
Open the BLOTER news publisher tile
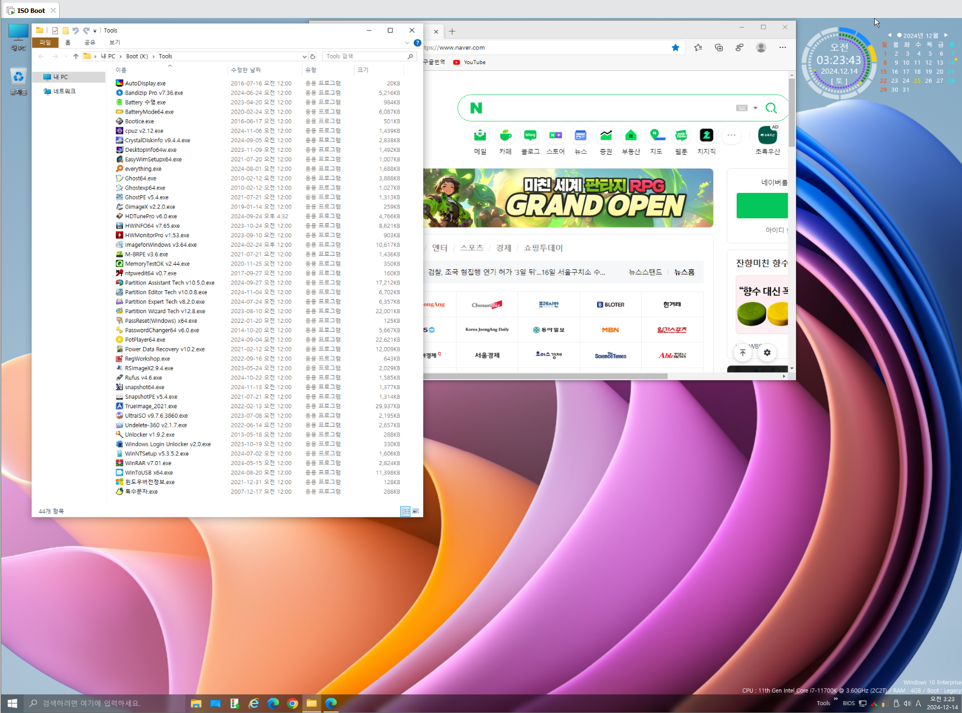click(x=611, y=305)
